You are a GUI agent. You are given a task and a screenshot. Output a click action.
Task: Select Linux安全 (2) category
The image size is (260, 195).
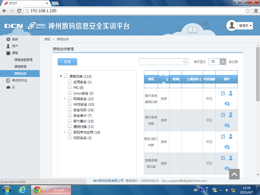[x=83, y=93]
